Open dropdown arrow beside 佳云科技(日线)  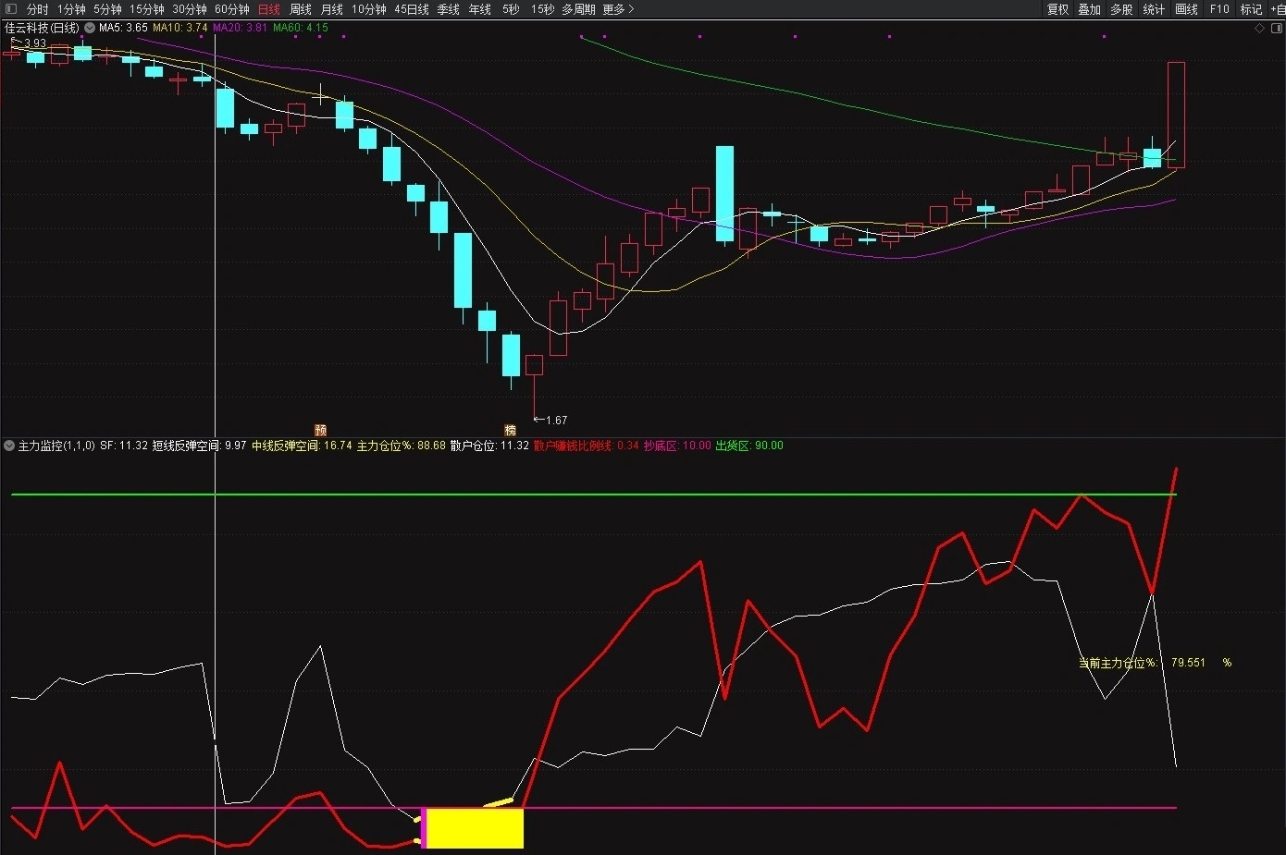90,28
